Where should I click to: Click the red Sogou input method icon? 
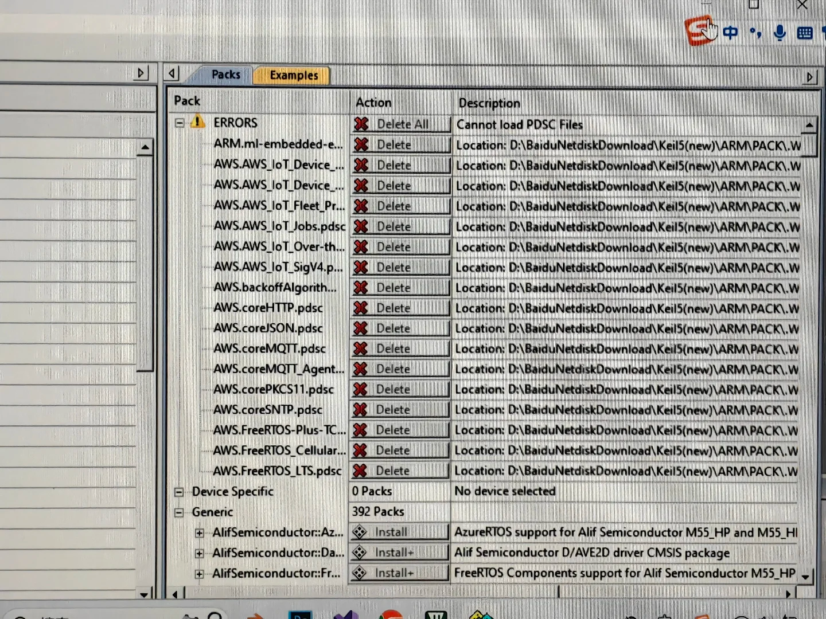tap(699, 31)
